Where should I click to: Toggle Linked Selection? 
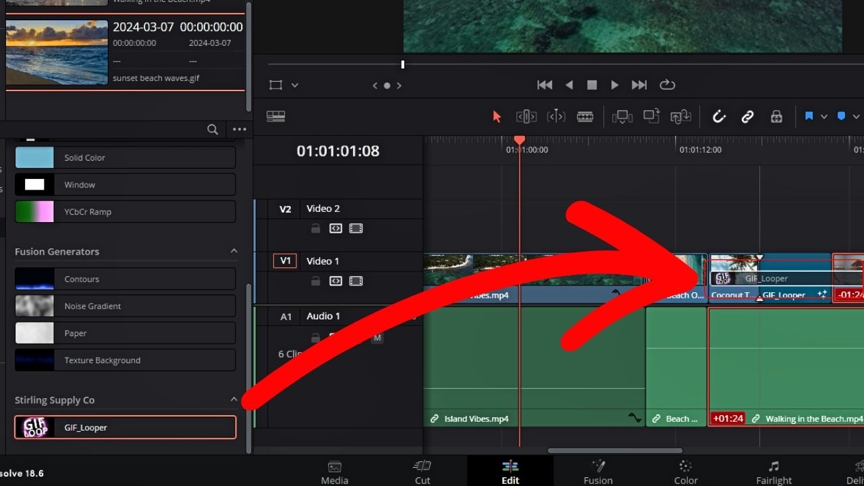(748, 116)
